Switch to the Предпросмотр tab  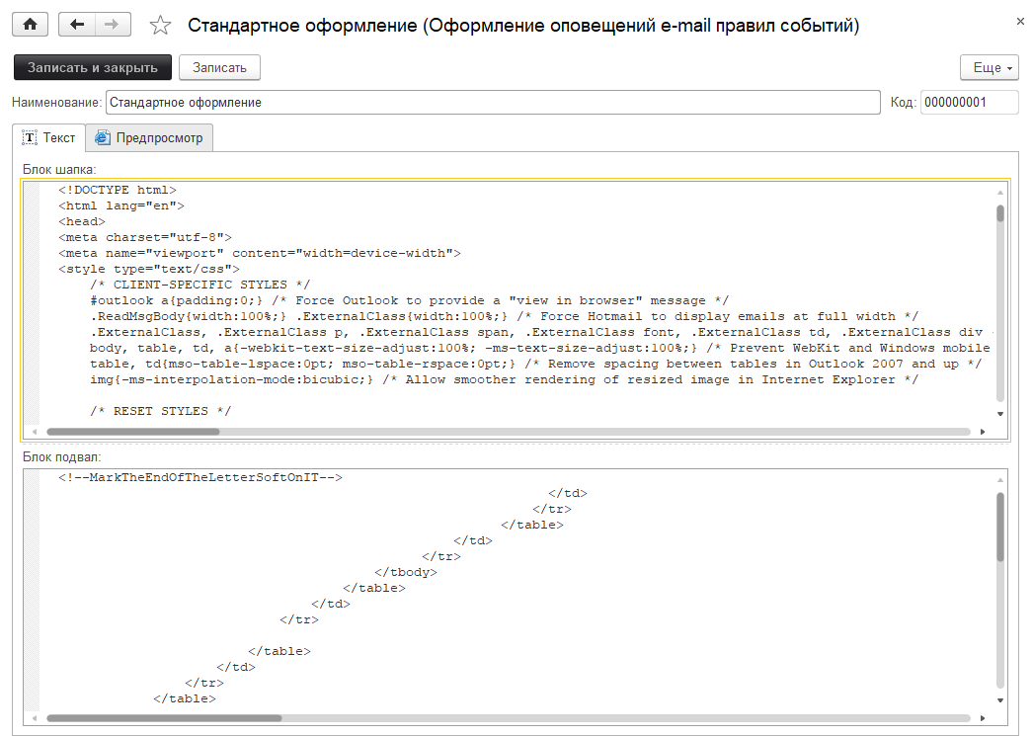click(x=148, y=137)
